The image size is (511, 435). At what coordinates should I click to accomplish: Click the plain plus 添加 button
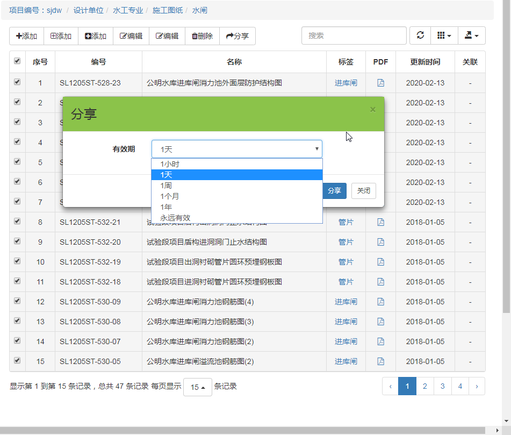(x=26, y=36)
